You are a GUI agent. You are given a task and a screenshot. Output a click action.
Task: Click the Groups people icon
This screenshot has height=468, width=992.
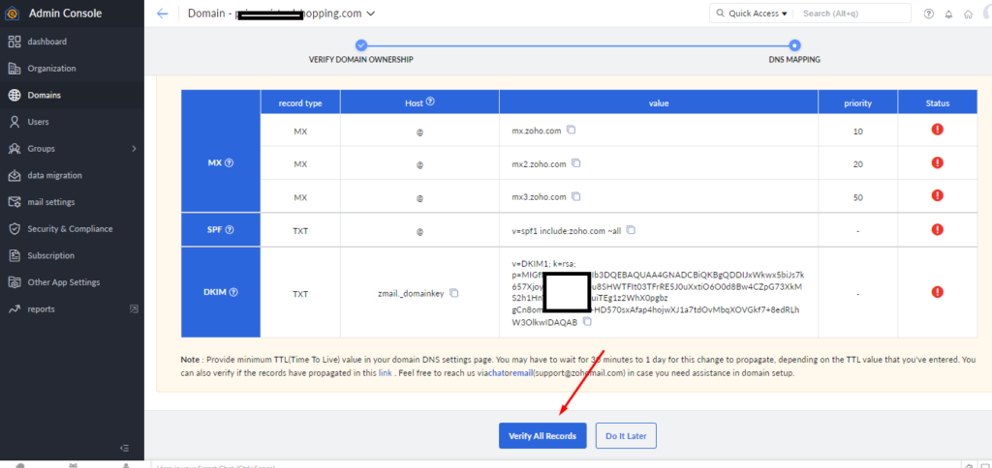point(15,148)
